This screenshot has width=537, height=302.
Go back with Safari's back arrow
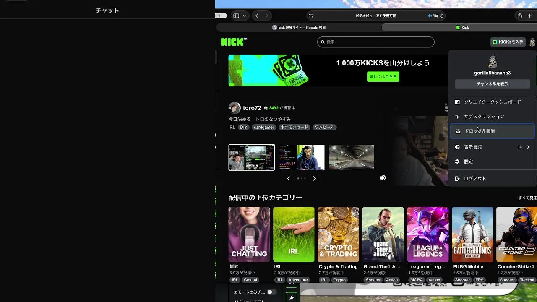coord(257,16)
